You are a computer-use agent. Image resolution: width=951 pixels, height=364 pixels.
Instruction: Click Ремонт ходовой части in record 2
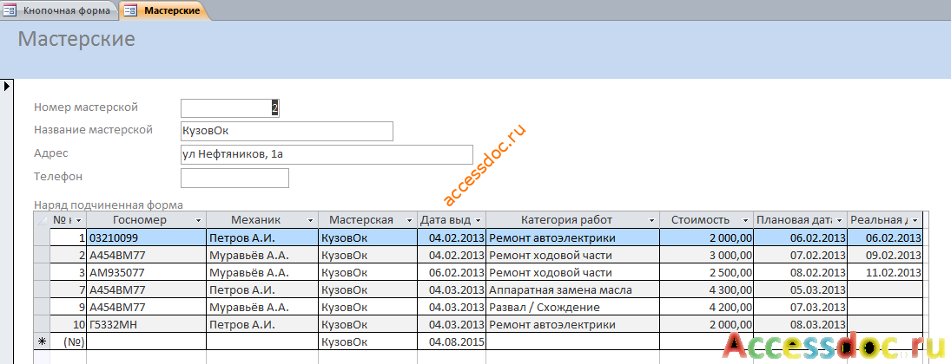(x=572, y=255)
